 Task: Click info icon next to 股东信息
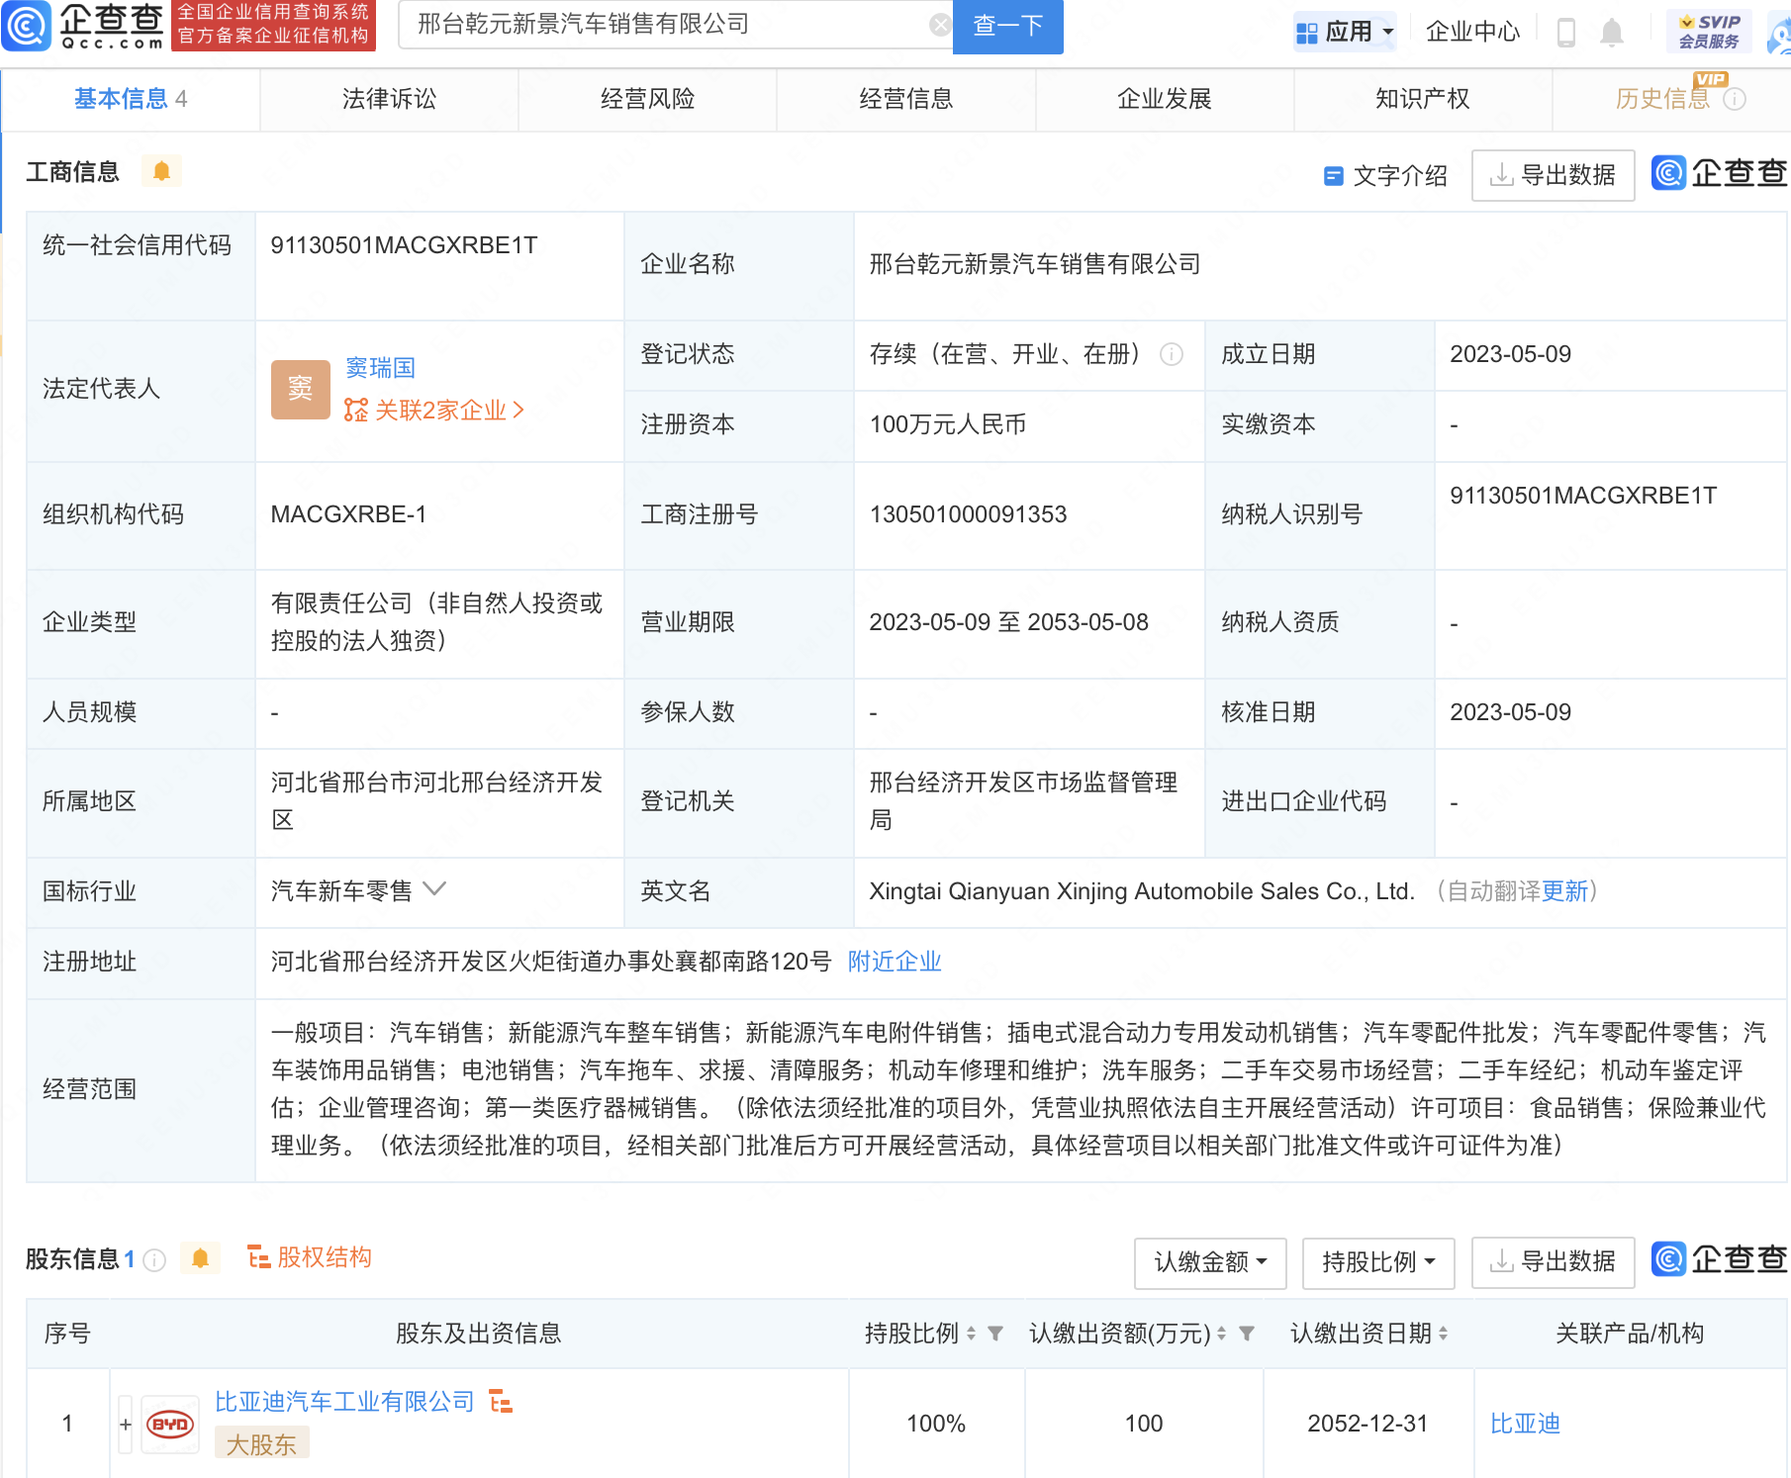[x=154, y=1259]
